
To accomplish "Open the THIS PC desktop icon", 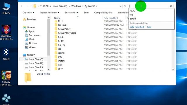I will [6, 8].
